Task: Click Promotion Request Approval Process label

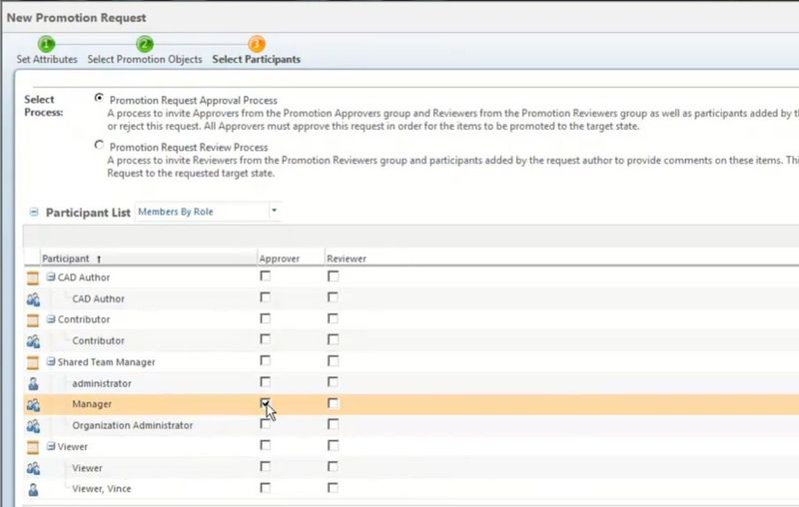Action: tap(194, 100)
